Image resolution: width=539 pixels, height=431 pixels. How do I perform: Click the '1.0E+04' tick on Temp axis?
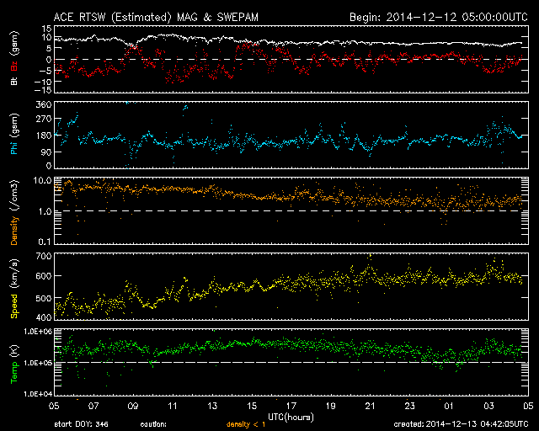tap(38, 394)
